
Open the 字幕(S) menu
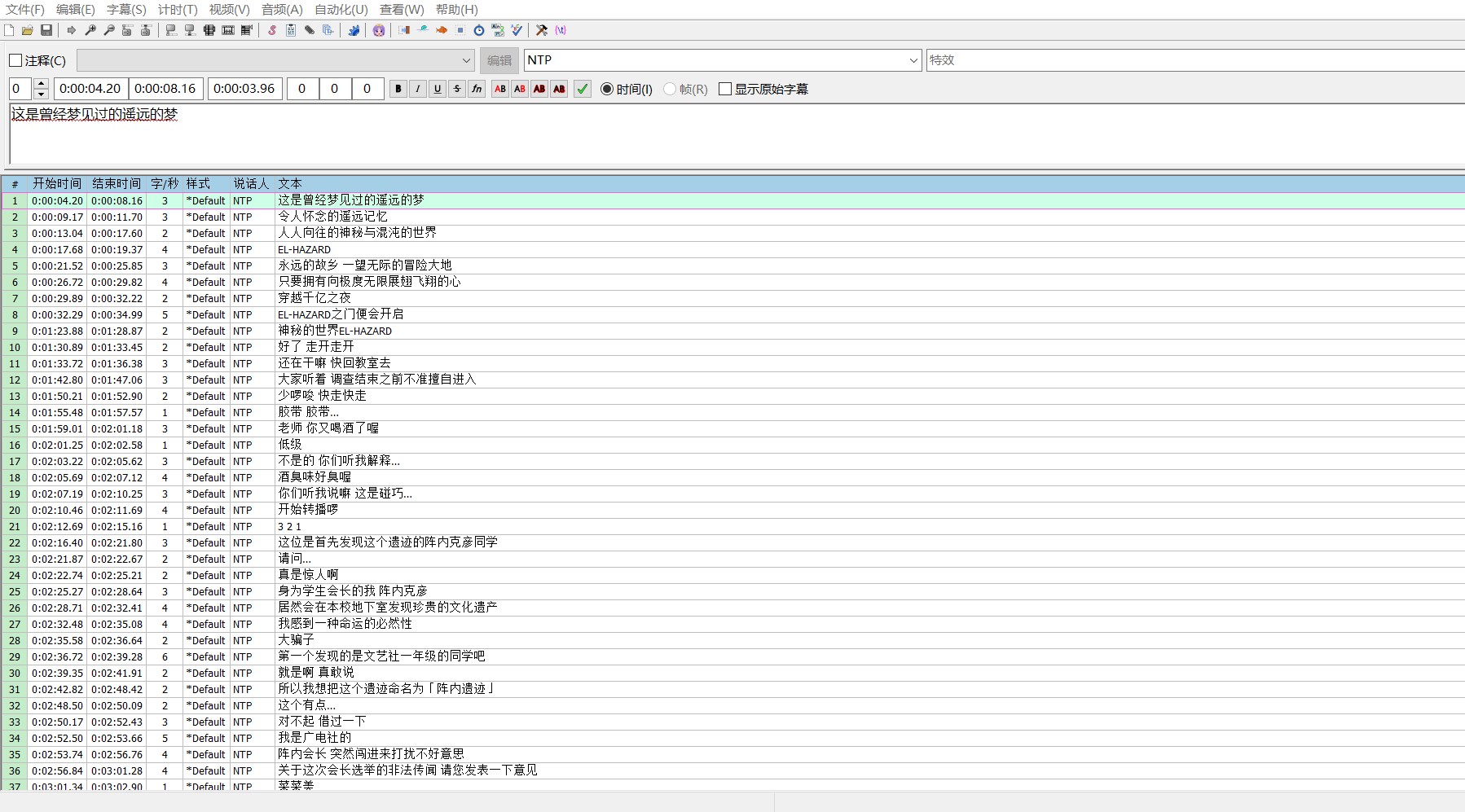pyautogui.click(x=126, y=10)
